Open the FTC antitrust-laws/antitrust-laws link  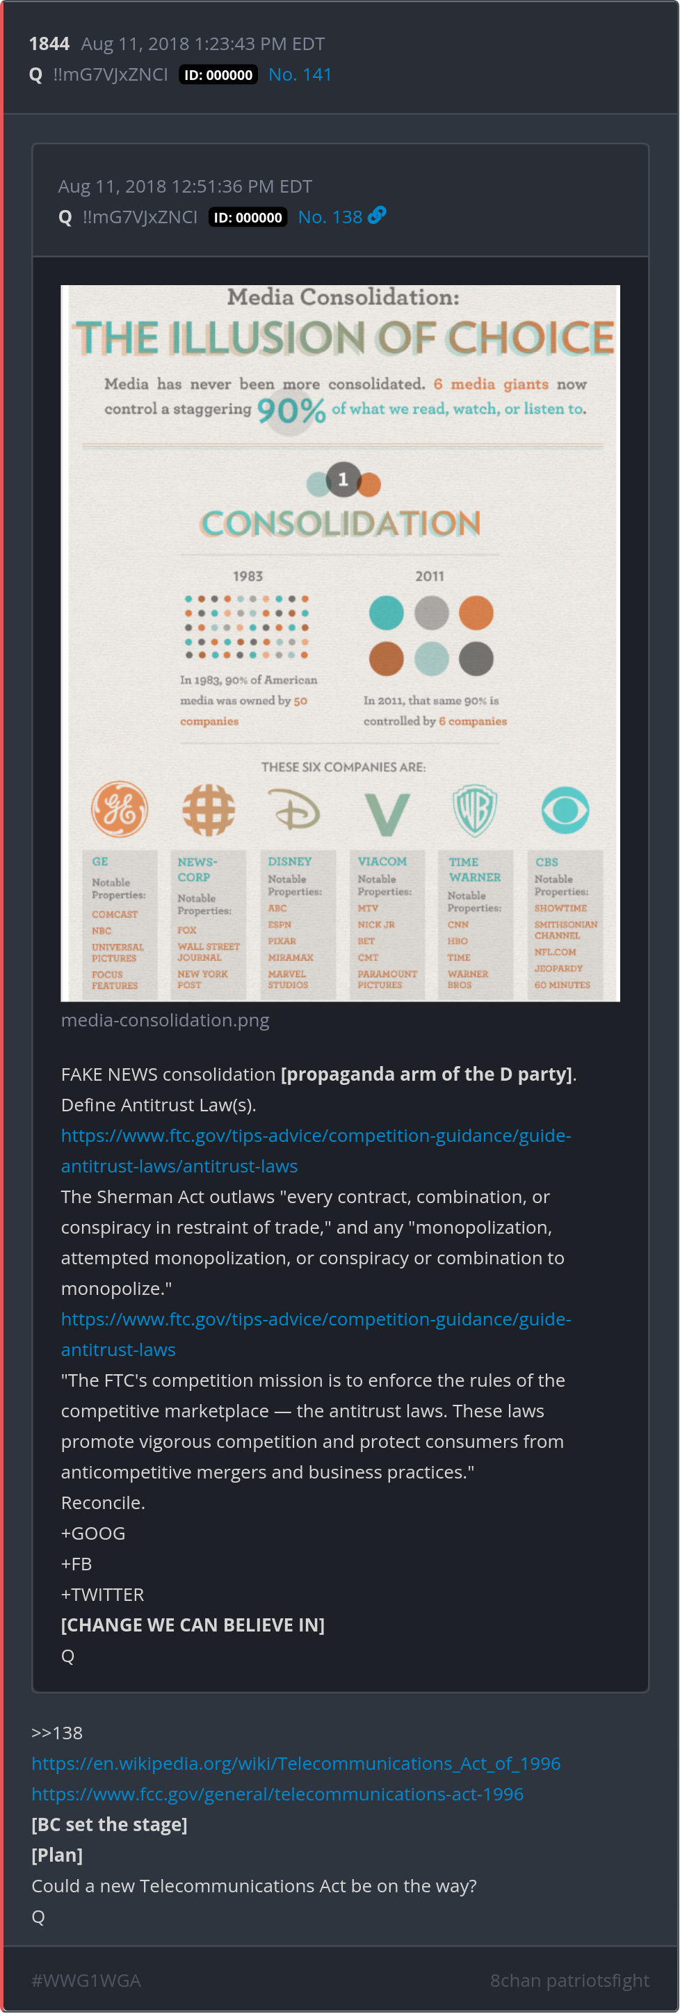[x=316, y=1150]
